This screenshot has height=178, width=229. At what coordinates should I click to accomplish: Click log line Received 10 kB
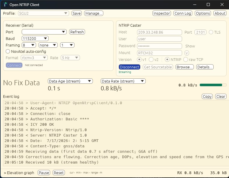point(52,162)
